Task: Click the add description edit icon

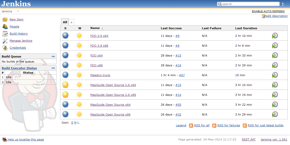Action: [264, 16]
